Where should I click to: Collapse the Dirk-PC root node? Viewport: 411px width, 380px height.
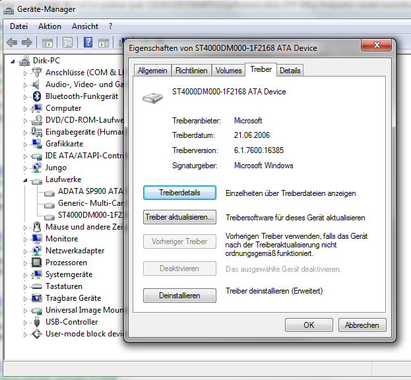(x=13, y=61)
